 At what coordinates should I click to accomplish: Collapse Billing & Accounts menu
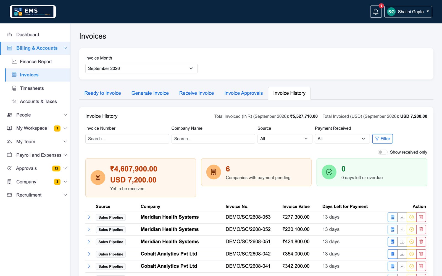point(35,48)
